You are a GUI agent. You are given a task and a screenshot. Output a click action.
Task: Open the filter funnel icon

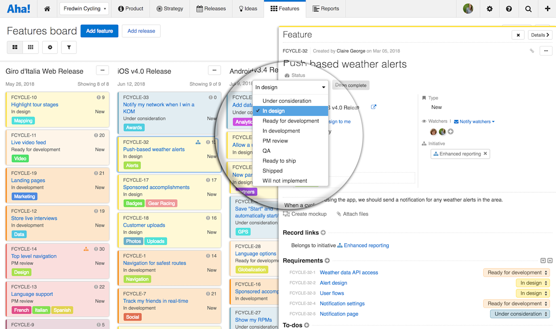(x=69, y=47)
